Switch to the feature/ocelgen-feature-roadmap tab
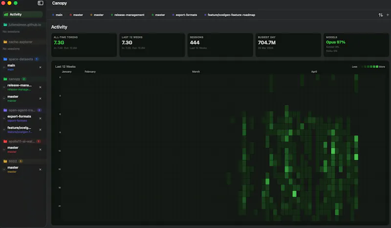 pyautogui.click(x=229, y=15)
